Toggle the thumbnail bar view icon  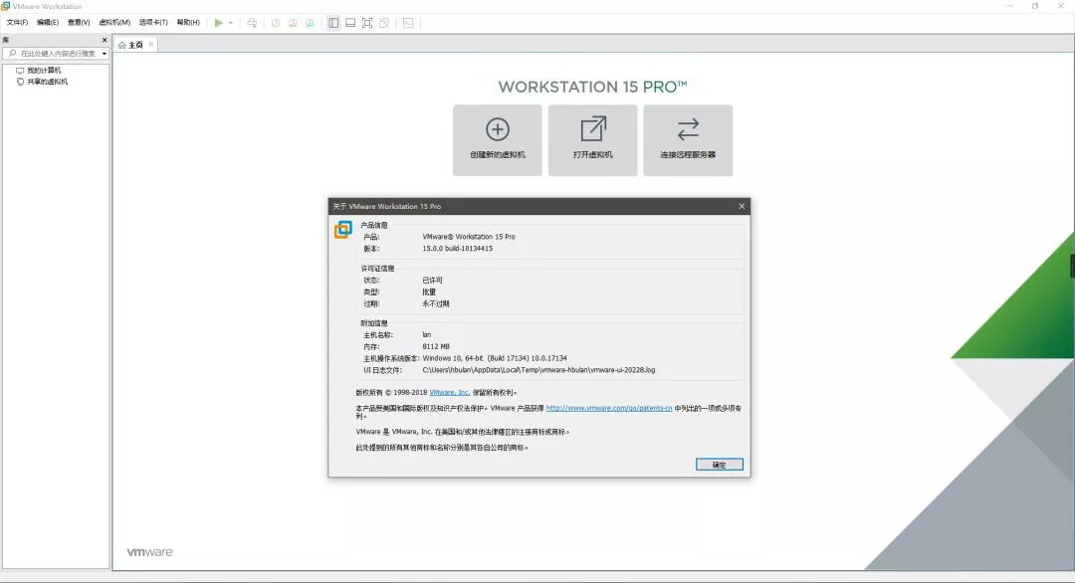tap(350, 23)
